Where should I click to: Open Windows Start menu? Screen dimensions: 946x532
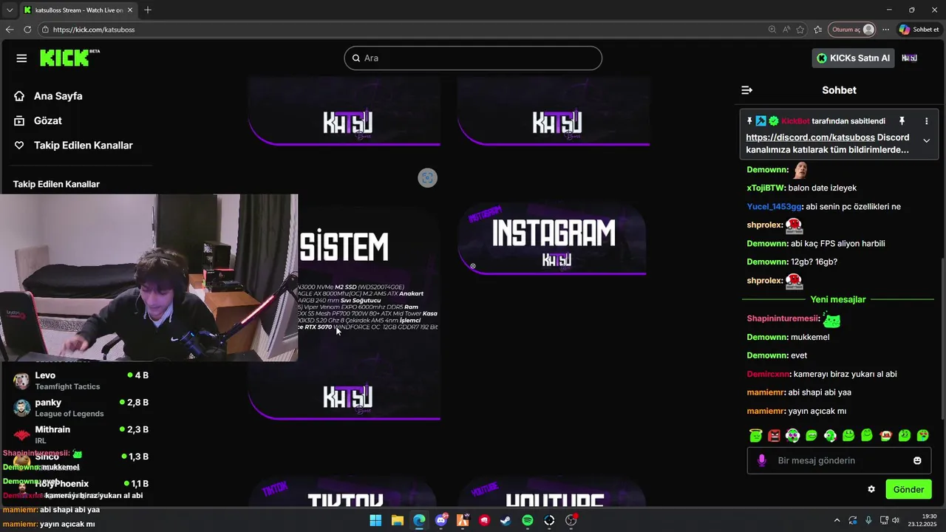(375, 520)
